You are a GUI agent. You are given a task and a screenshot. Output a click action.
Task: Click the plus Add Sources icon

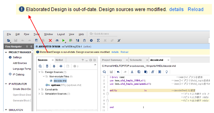tap(61, 66)
